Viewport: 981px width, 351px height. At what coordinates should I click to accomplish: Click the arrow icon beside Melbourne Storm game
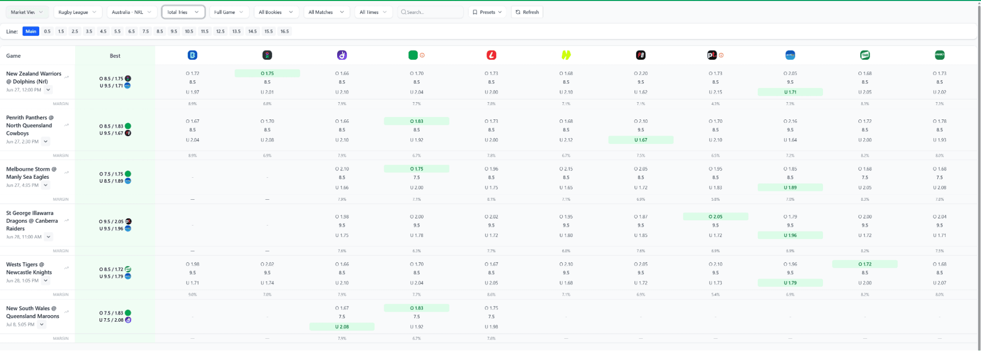(67, 172)
